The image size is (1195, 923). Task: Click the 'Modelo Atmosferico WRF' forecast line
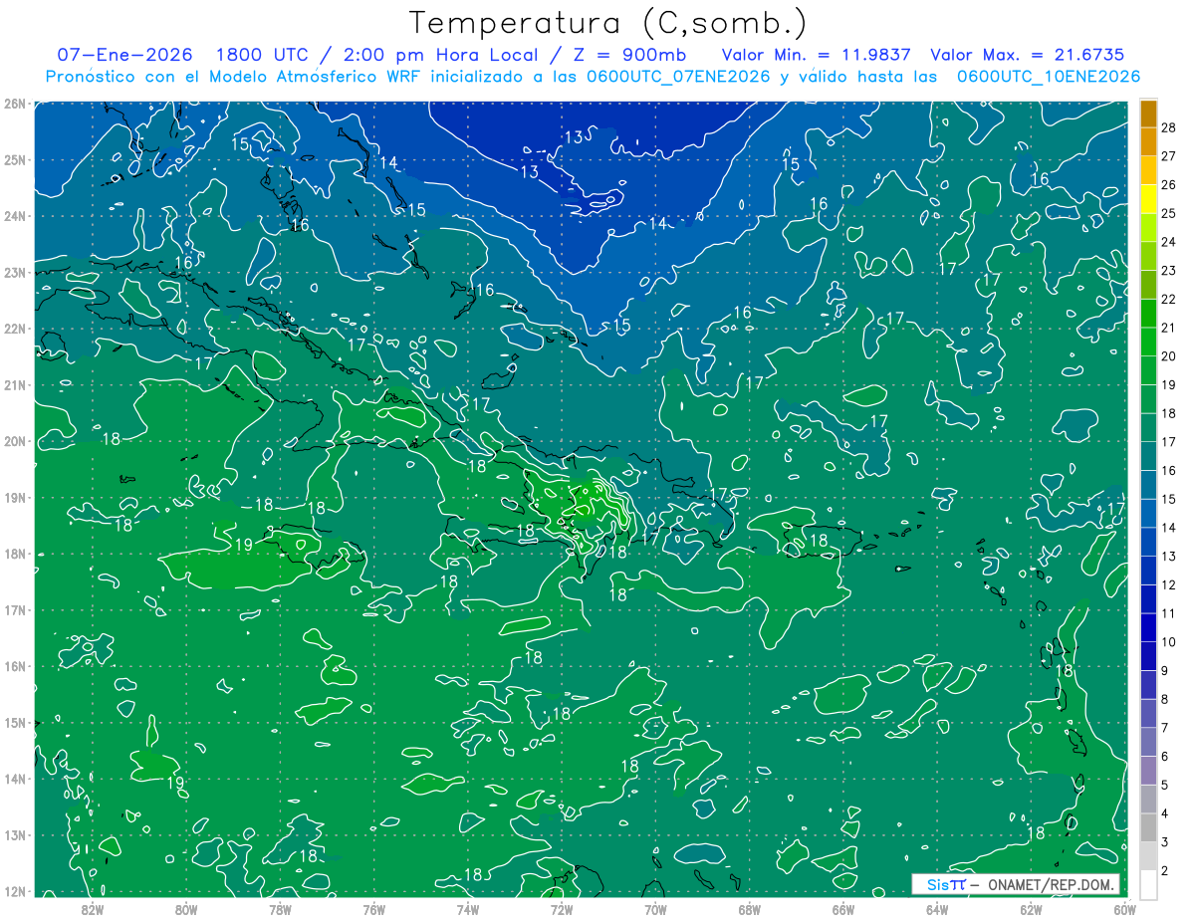tap(593, 77)
